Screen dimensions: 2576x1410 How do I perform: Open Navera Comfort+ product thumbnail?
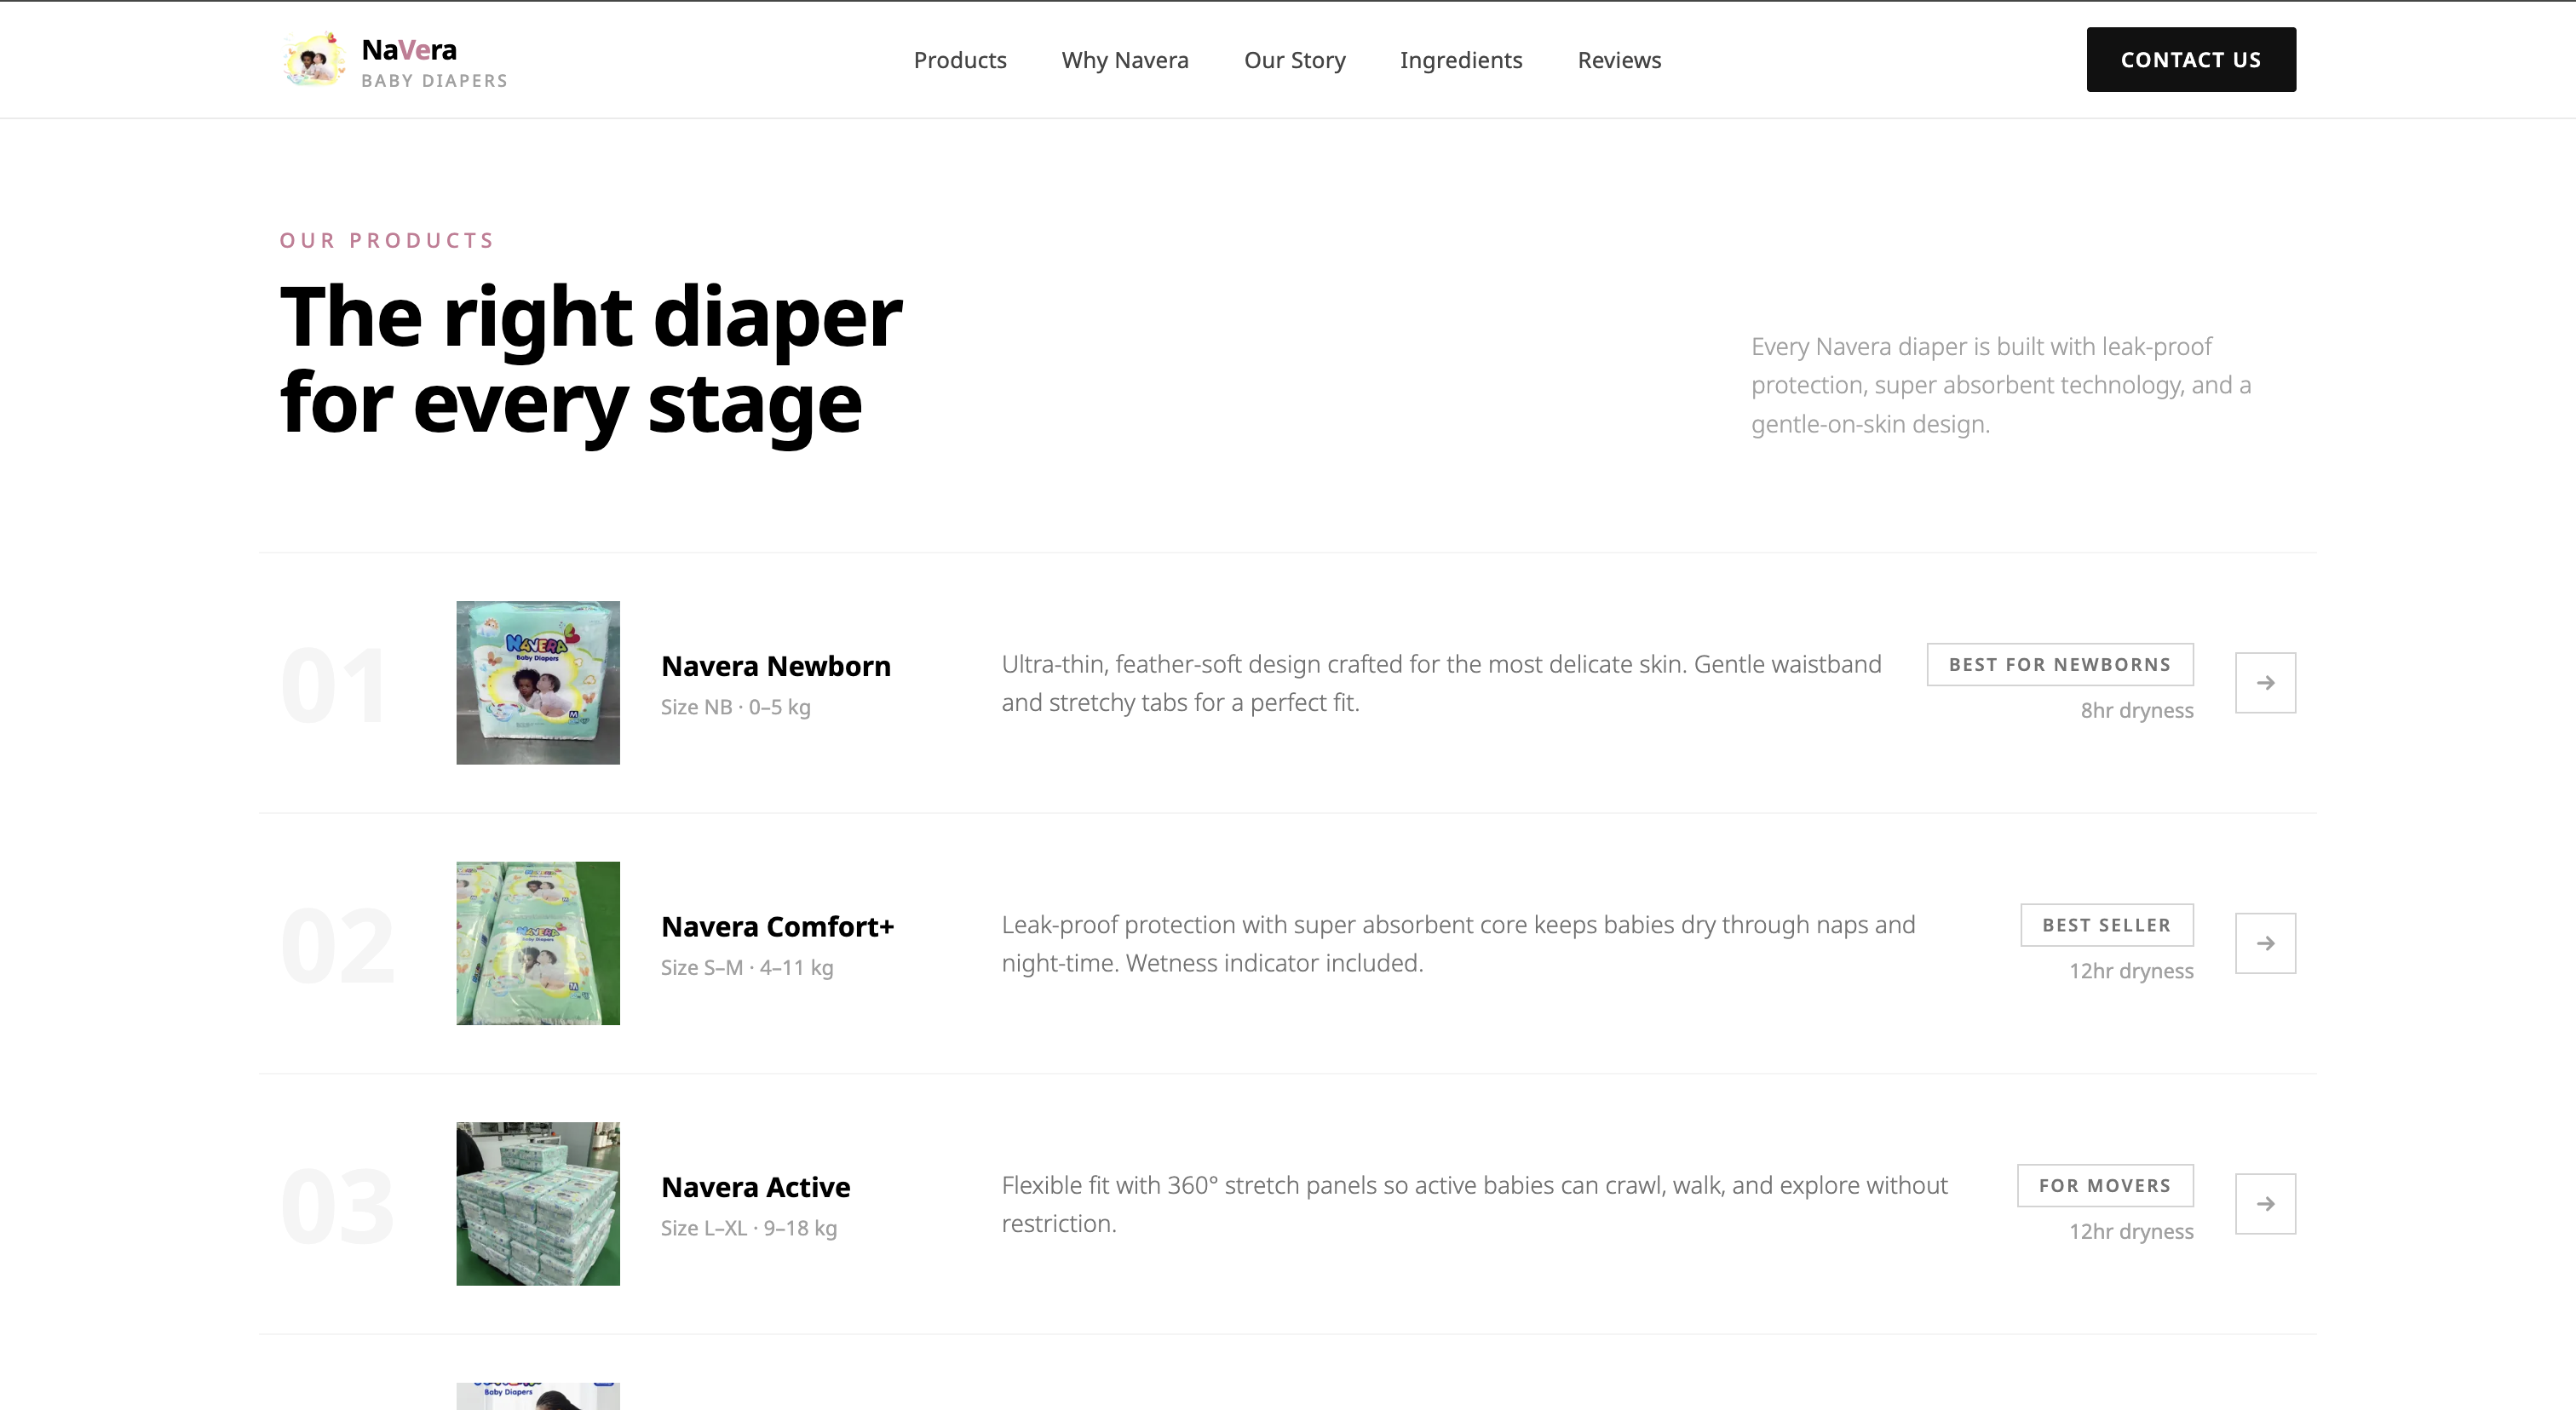coord(538,943)
